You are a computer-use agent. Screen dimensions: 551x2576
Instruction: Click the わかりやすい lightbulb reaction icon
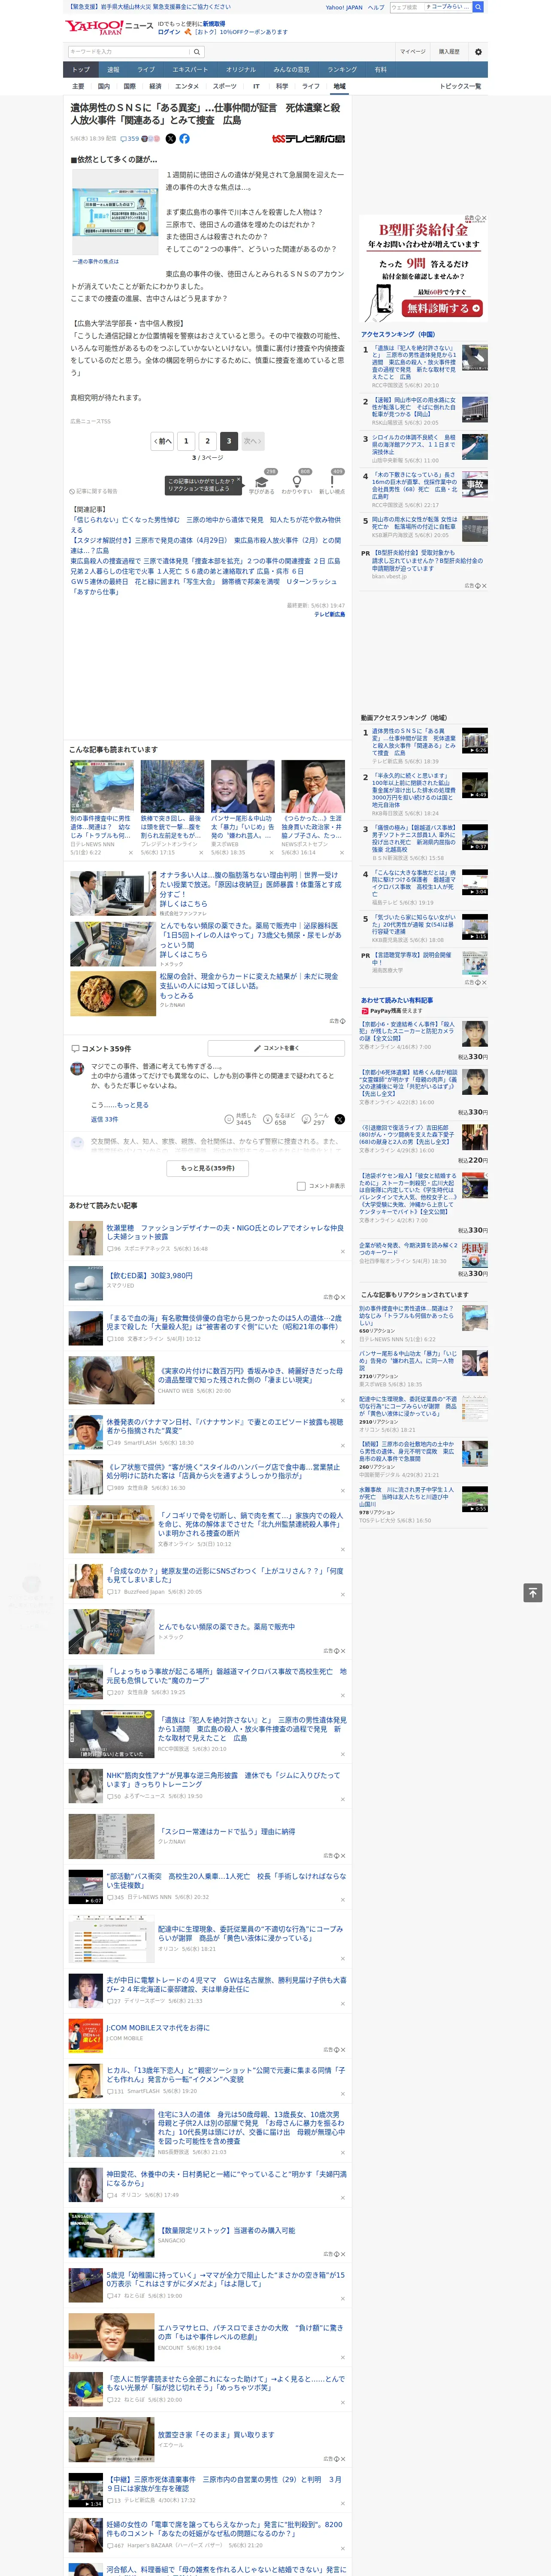[297, 481]
